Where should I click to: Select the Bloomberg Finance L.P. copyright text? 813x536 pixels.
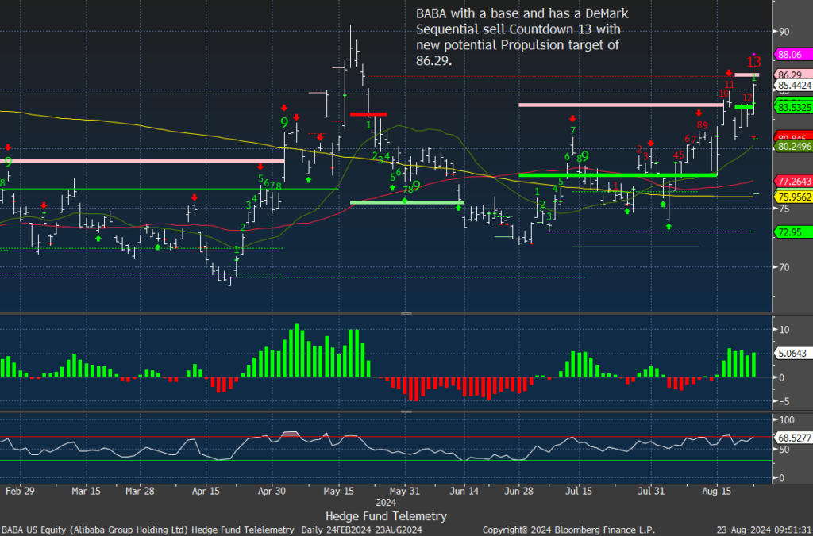tap(568, 530)
